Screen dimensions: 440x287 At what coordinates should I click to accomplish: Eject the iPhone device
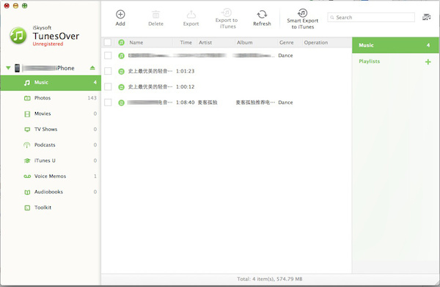point(92,68)
